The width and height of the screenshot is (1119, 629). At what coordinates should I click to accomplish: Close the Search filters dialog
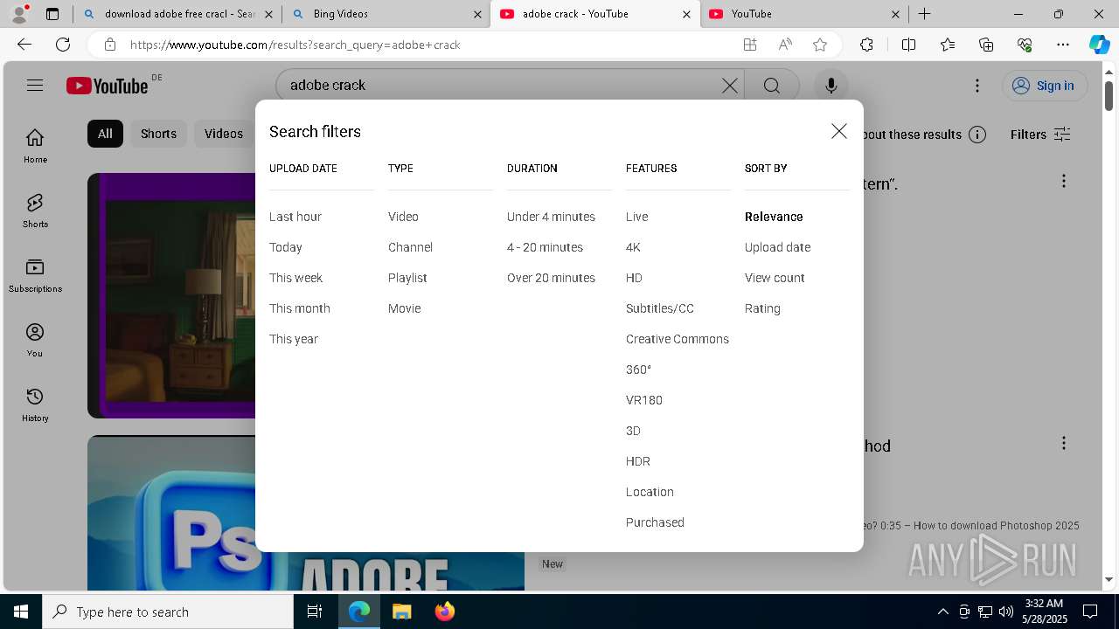pos(839,131)
